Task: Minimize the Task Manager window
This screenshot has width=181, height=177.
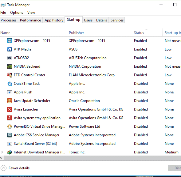Action: pos(161,5)
